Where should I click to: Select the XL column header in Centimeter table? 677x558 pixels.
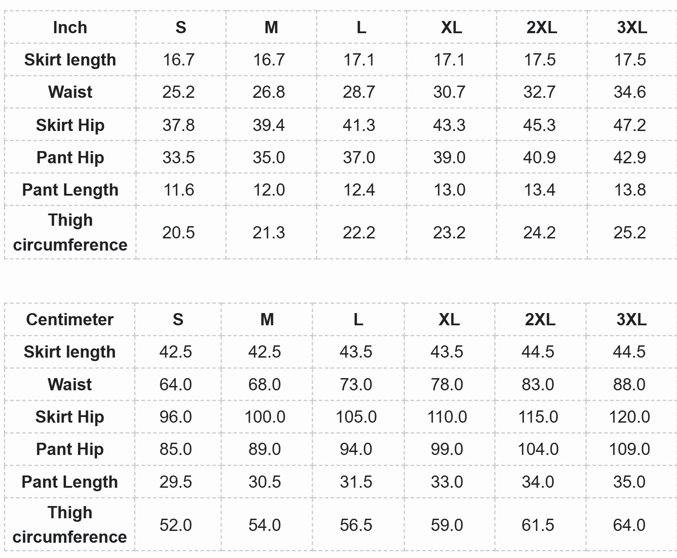(449, 320)
